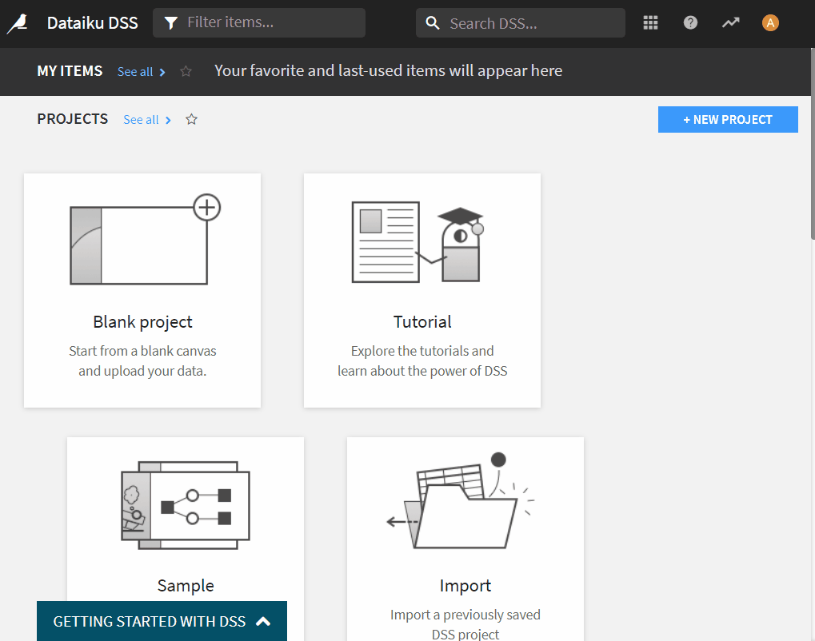Select the Blank project title

tap(142, 322)
